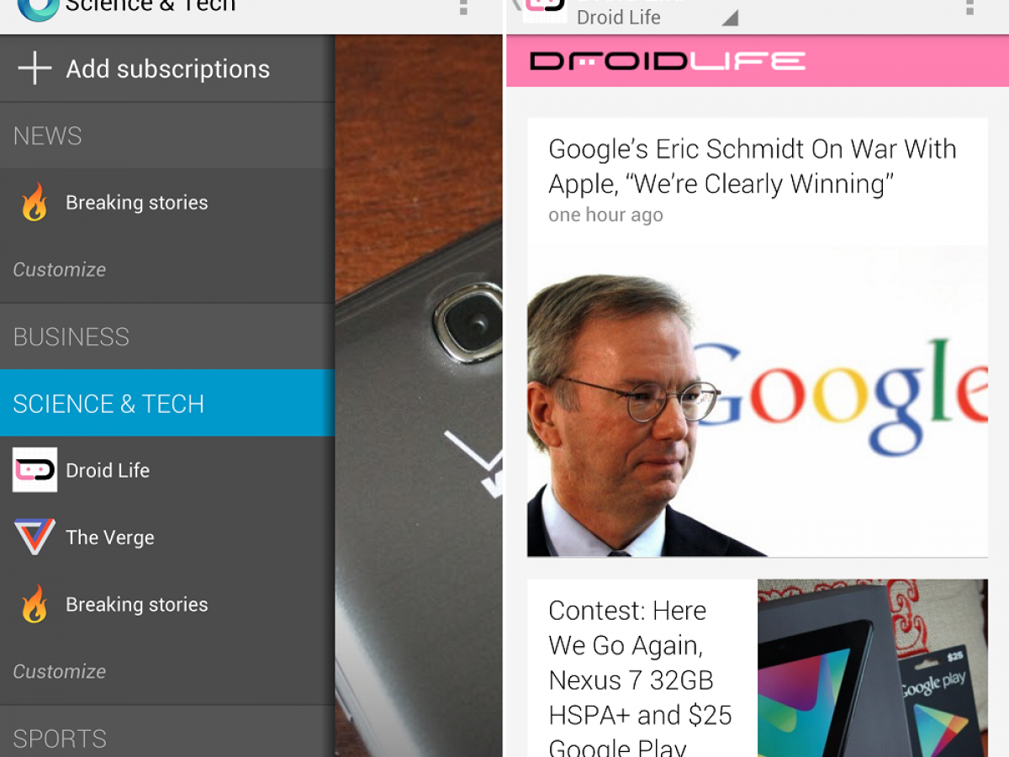This screenshot has width=1009, height=757.
Task: Tap the Eric Schmidt Google photo
Action: 758,401
